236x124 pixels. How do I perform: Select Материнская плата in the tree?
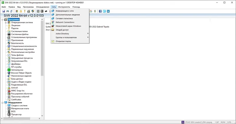20,108
